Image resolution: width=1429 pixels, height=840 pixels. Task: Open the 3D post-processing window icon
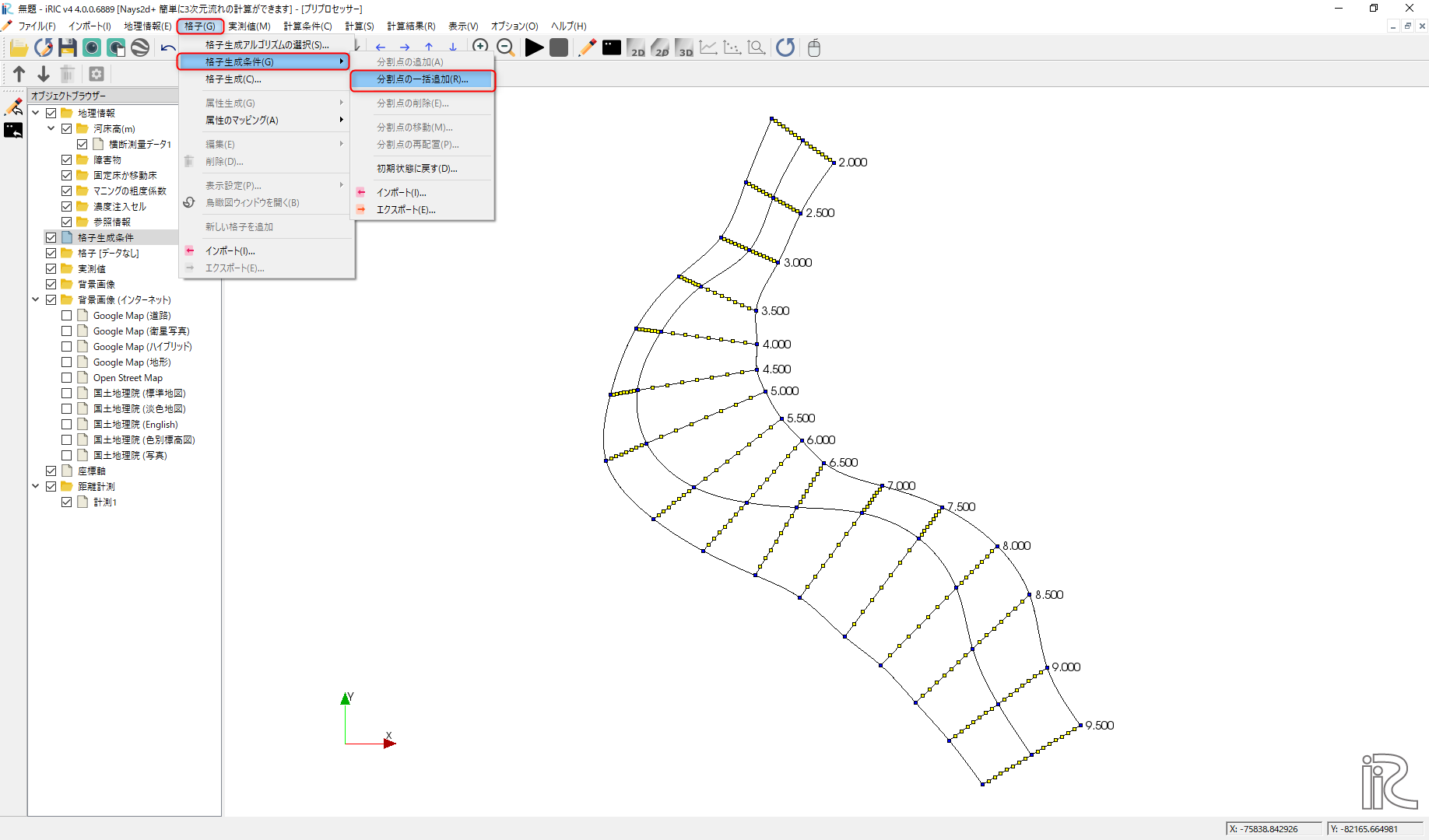[684, 47]
